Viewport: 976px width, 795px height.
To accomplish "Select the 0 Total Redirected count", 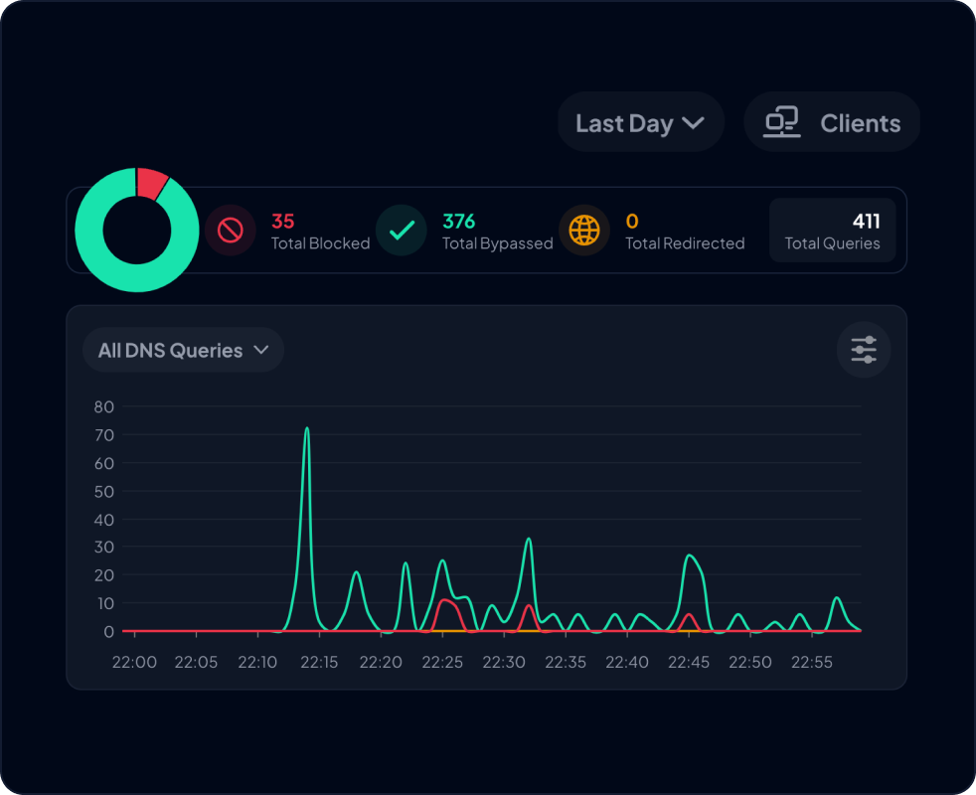I will (632, 221).
